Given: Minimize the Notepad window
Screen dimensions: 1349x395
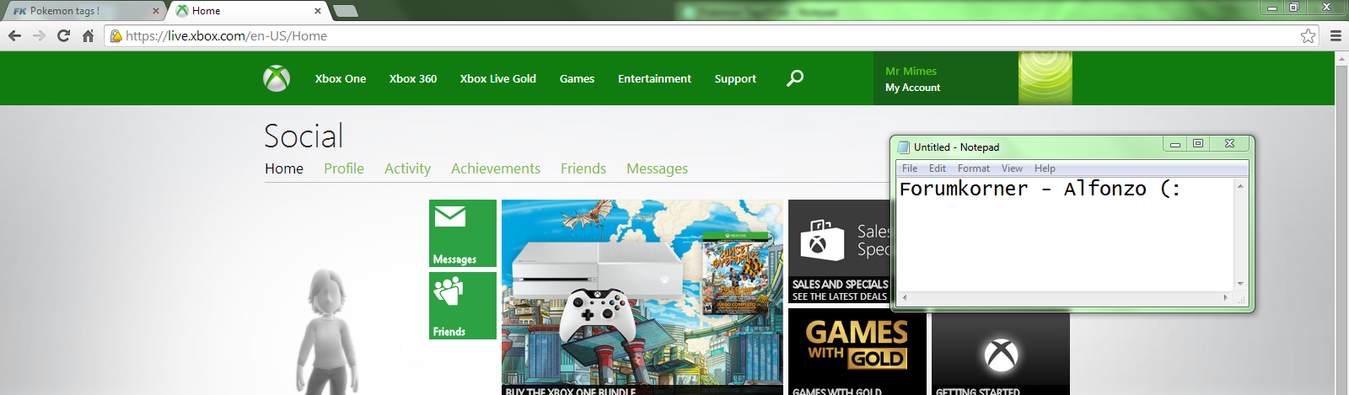Looking at the screenshot, I should (1174, 145).
